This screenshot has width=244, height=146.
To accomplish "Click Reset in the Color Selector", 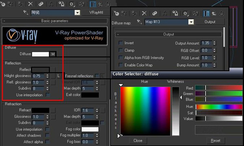I will click(x=216, y=141).
